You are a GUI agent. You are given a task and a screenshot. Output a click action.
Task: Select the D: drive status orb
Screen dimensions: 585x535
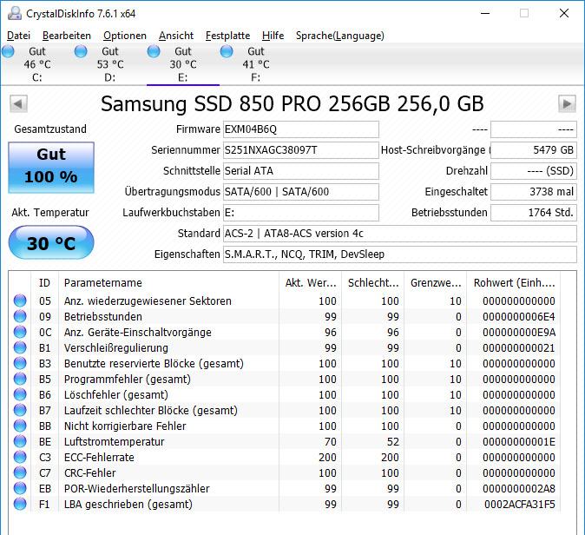tap(81, 51)
